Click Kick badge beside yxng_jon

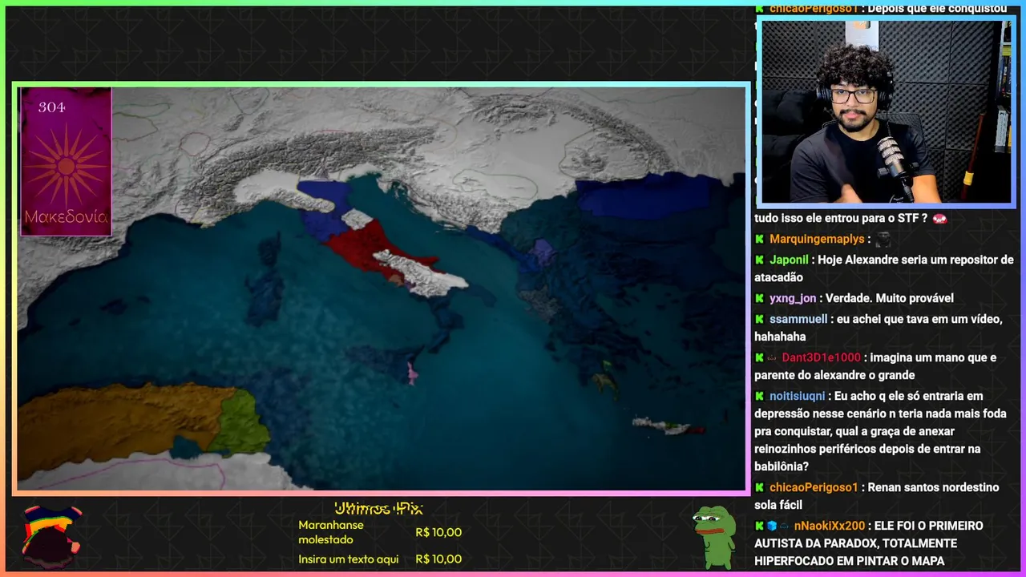coord(759,298)
